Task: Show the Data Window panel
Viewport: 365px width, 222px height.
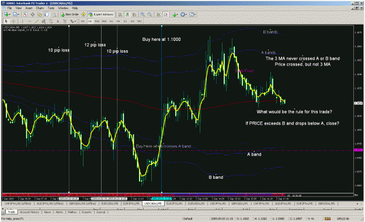Action: pos(33,15)
